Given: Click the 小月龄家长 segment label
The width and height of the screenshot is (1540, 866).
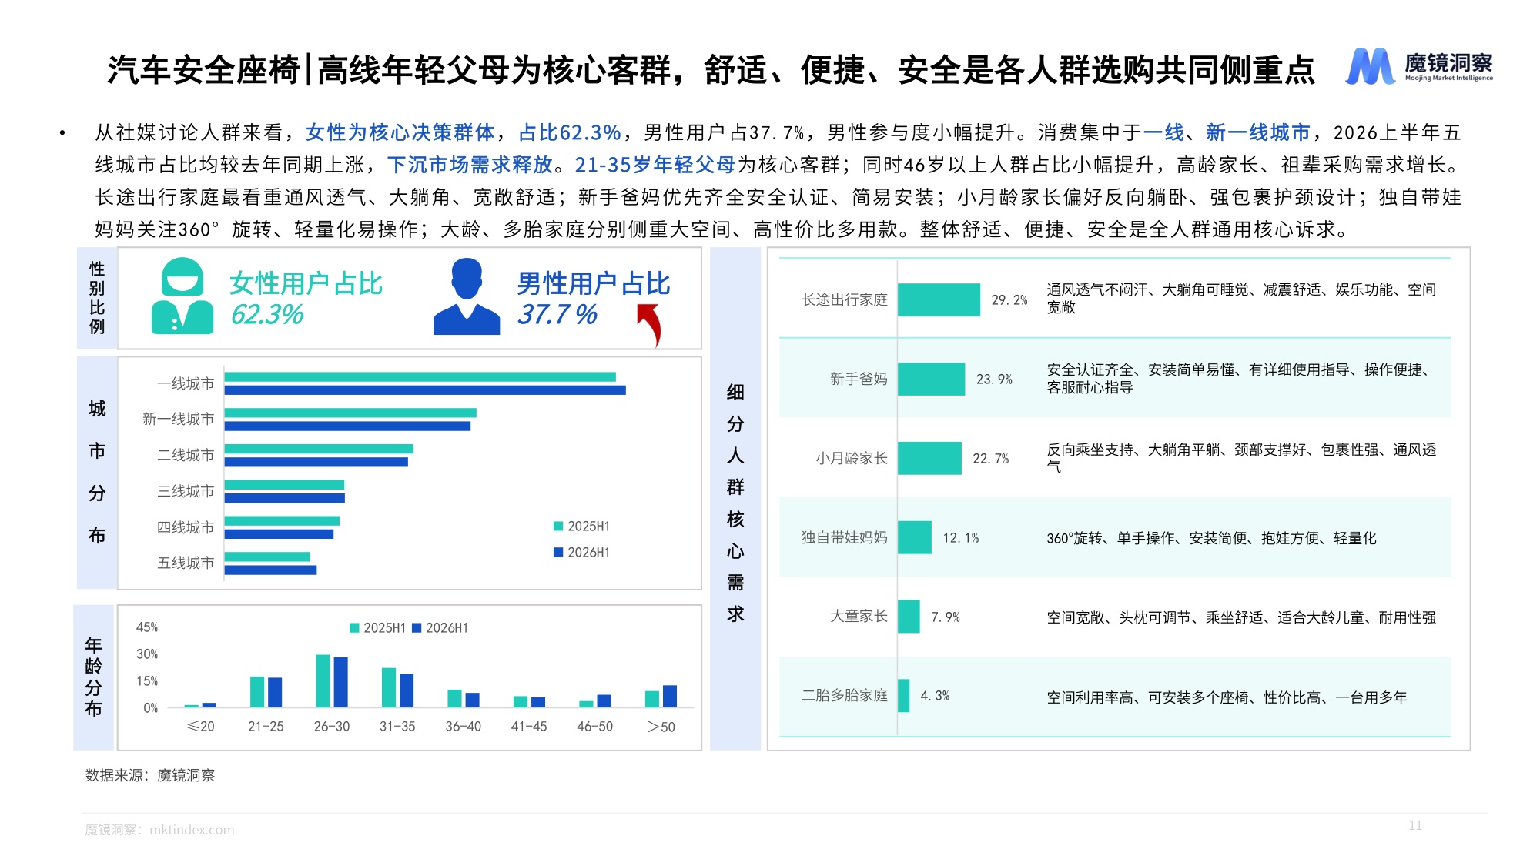Looking at the screenshot, I should (852, 458).
